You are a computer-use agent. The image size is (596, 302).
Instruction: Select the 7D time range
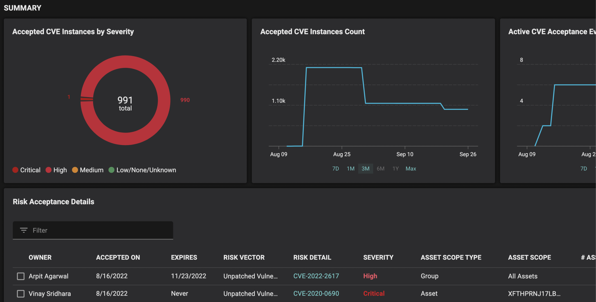336,169
